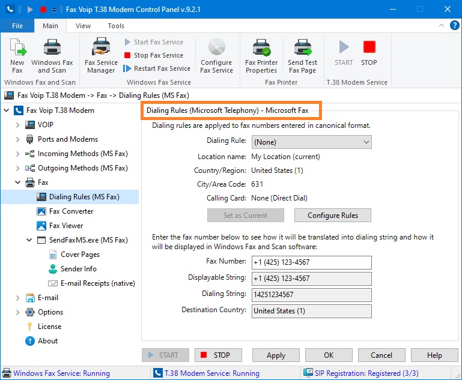Screen dimensions: 462x380
Task: Open Configure Fax Service
Action: click(216, 56)
